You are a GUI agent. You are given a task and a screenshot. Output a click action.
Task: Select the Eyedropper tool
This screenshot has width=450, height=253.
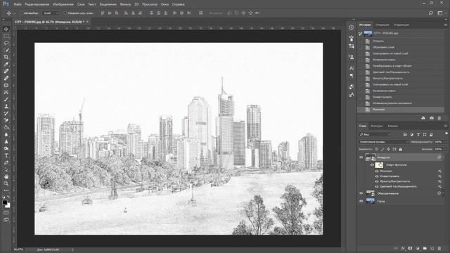point(6,64)
